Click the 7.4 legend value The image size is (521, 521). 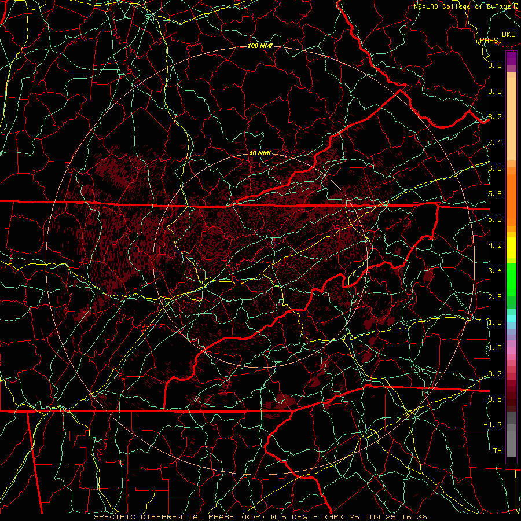tap(495, 142)
